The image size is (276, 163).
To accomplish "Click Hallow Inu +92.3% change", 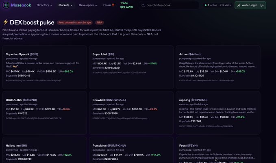I will [67, 155].
